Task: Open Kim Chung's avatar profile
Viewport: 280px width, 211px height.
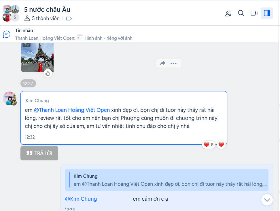Action: point(10,98)
